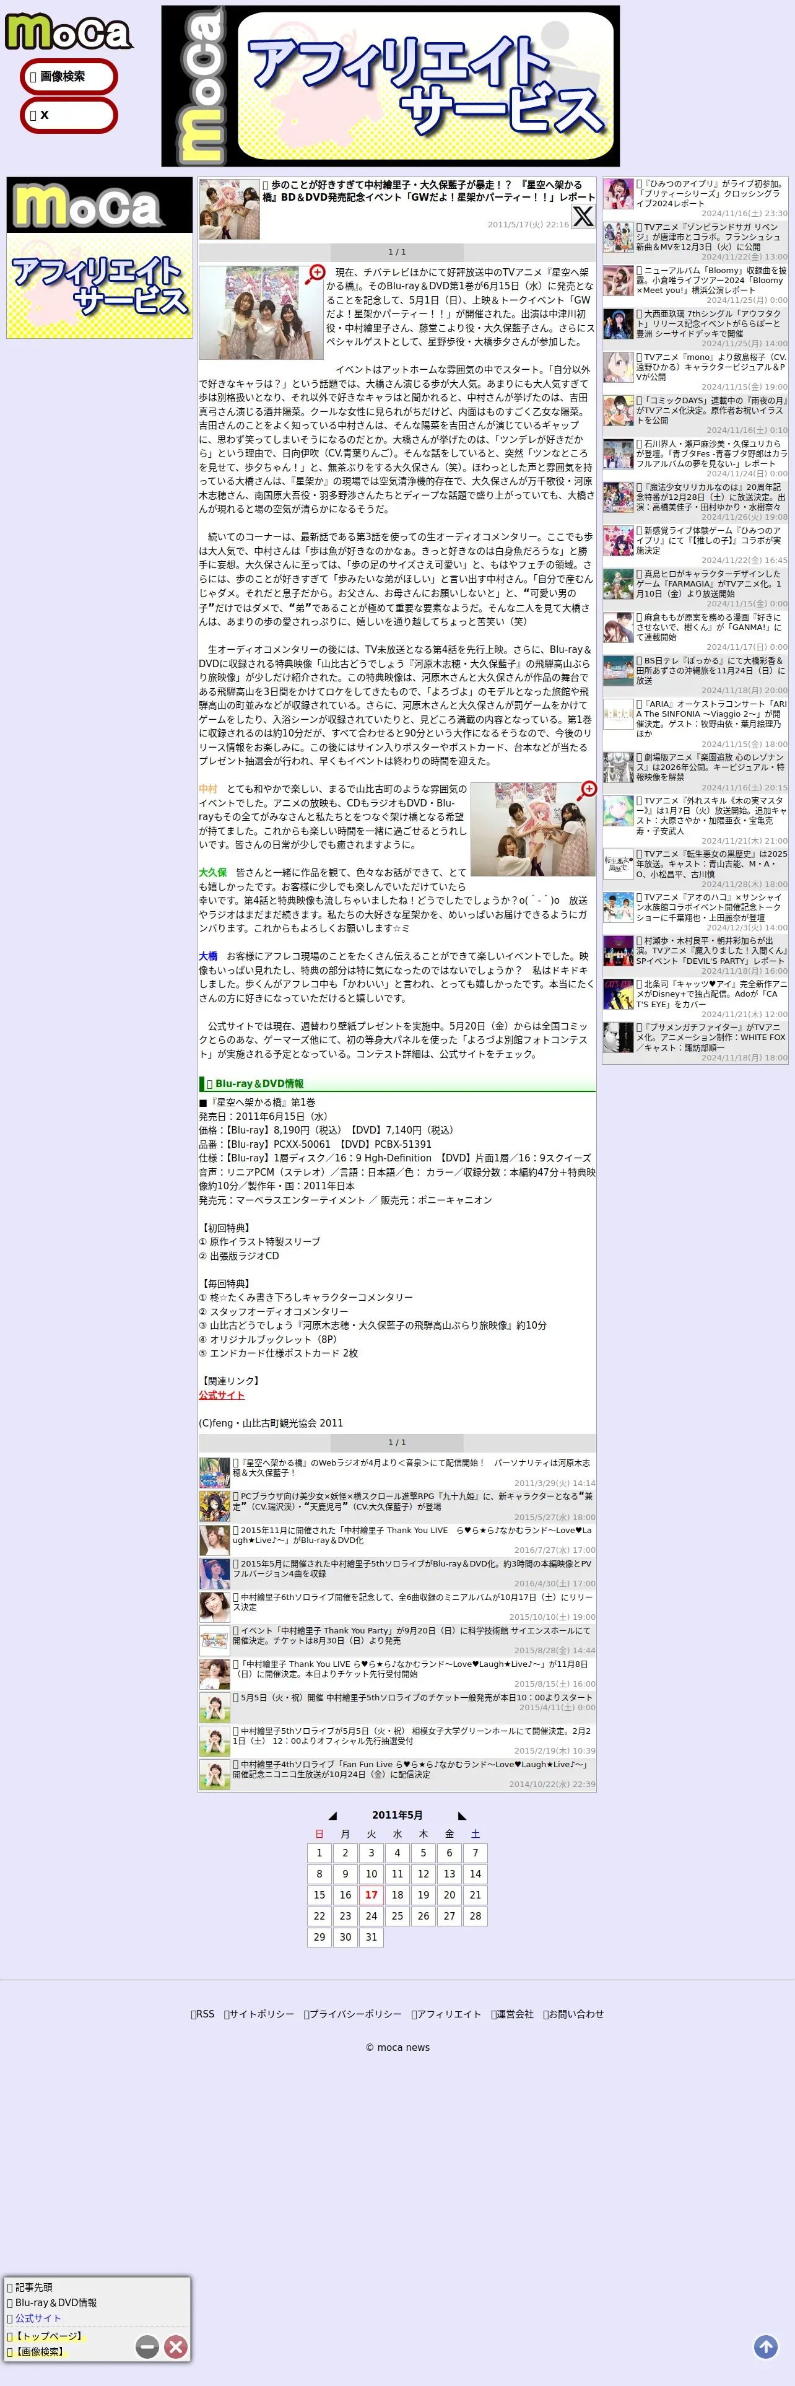Open the アフィリエイト footer link
This screenshot has width=795, height=2386.
tap(446, 2014)
